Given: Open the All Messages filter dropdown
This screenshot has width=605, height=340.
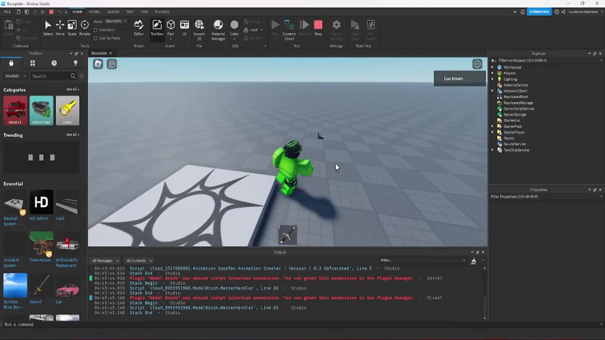Looking at the screenshot, I should pyautogui.click(x=105, y=261).
